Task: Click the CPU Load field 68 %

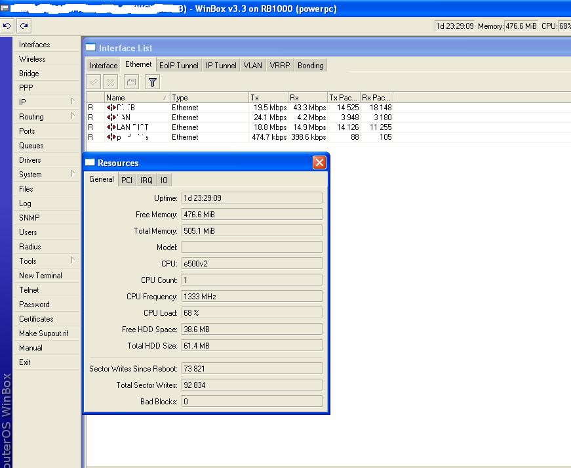Action: tap(252, 312)
